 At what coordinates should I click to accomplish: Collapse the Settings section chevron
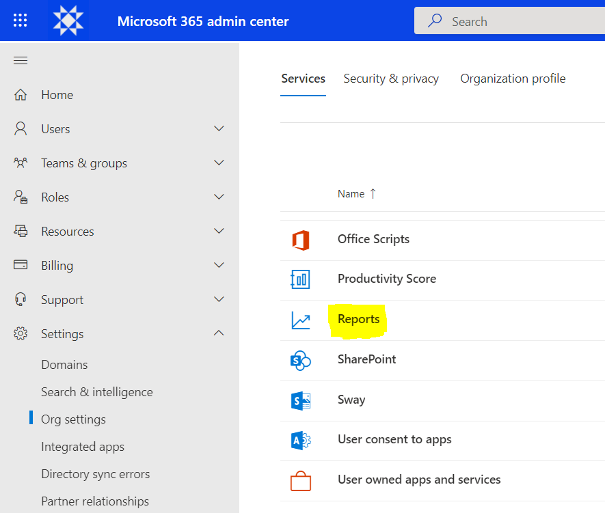(x=219, y=333)
